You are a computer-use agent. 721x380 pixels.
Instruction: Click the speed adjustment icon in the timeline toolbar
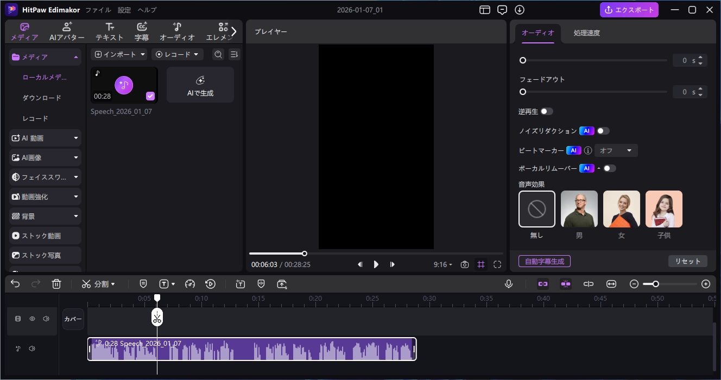click(x=190, y=283)
